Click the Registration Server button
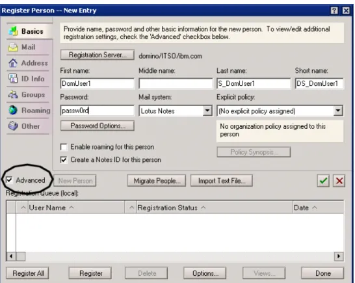This screenshot has width=355, height=283. [x=98, y=55]
